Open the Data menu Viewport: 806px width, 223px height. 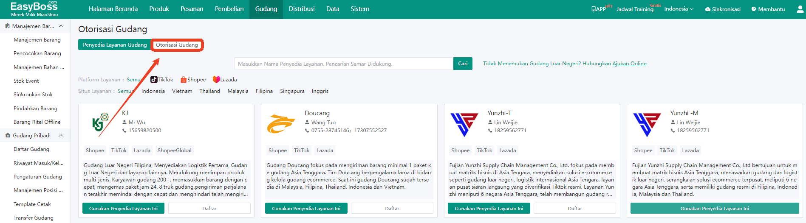333,9
